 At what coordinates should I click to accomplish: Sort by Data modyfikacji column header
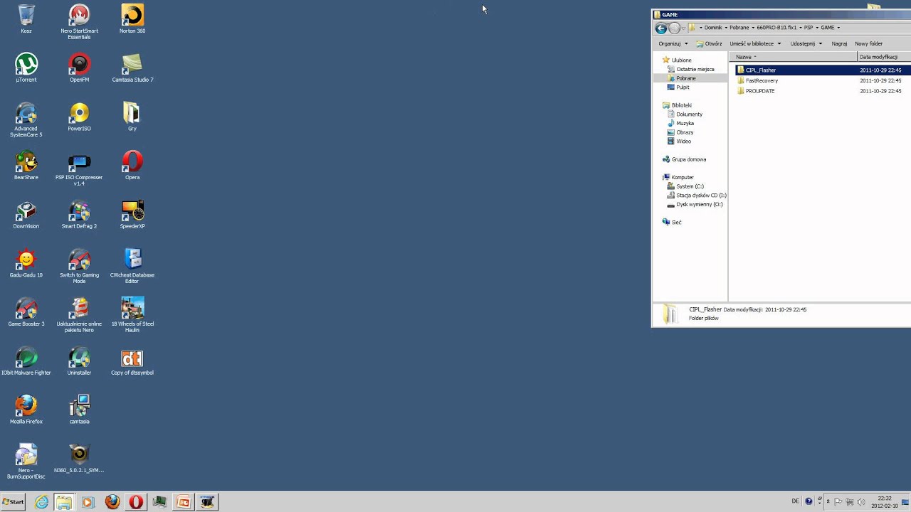(884, 57)
